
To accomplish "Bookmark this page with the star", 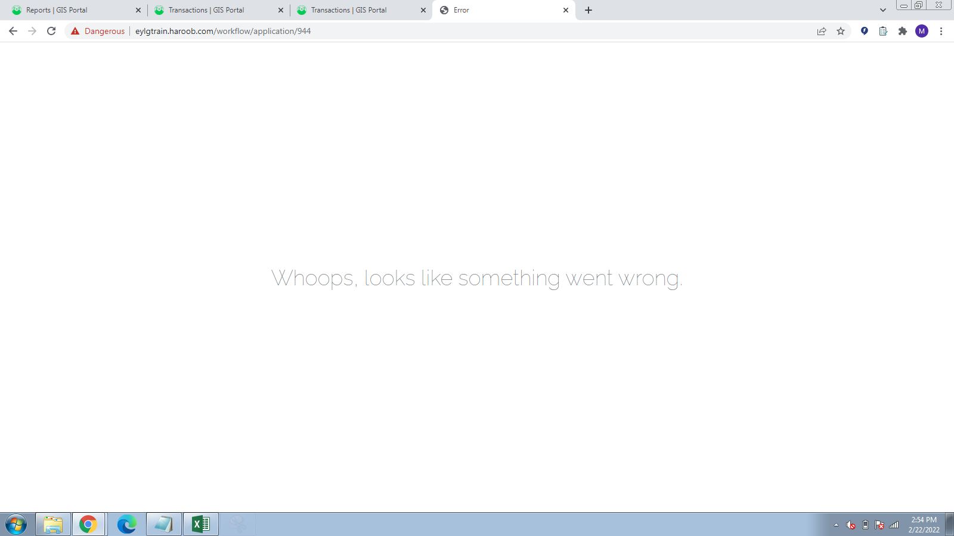I will pyautogui.click(x=841, y=31).
